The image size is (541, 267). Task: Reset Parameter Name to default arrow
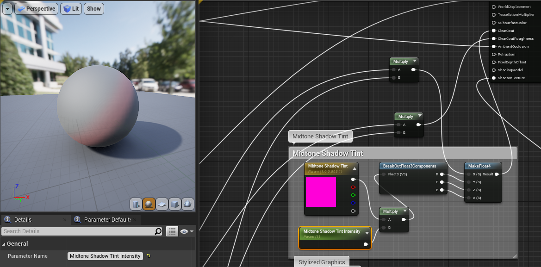(x=148, y=256)
